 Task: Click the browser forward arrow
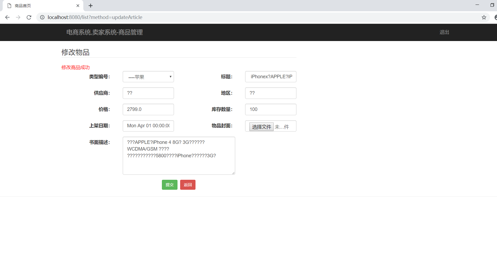[18, 17]
